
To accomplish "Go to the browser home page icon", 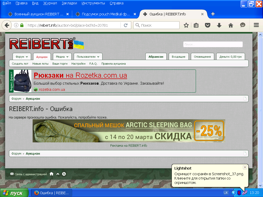I will 231,25.
